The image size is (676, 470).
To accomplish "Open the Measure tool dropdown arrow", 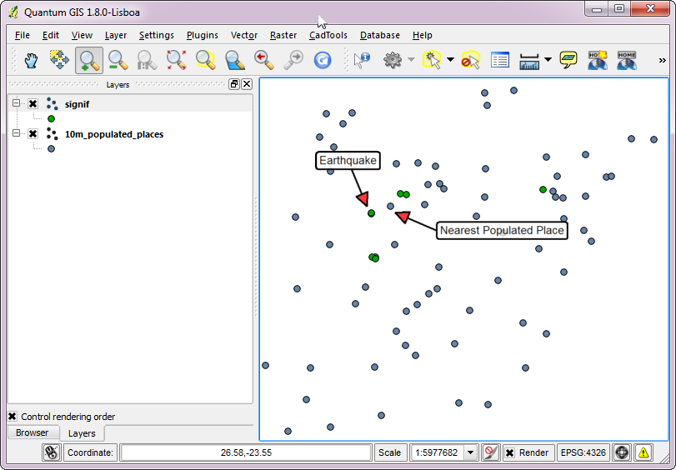I will tap(548, 59).
